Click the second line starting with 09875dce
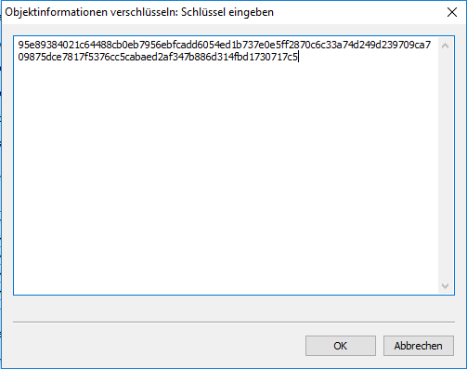The height and width of the screenshot is (369, 467). coord(158,57)
